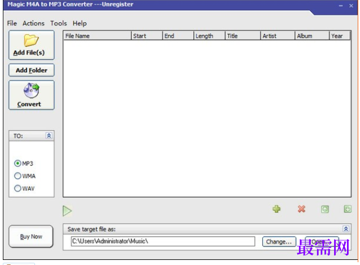Minimize the converter window
The image size is (360, 265).
click(341, 6)
